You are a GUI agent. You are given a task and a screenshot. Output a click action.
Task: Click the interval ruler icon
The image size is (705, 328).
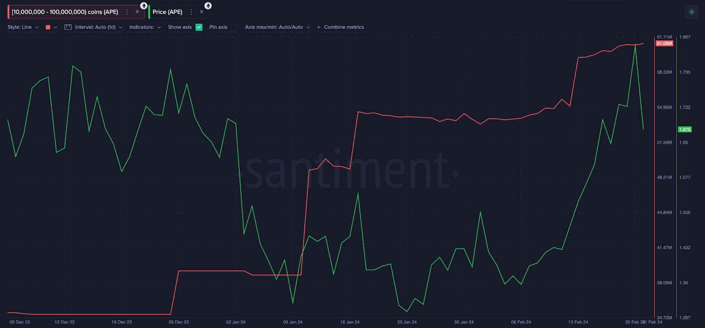[x=68, y=27]
